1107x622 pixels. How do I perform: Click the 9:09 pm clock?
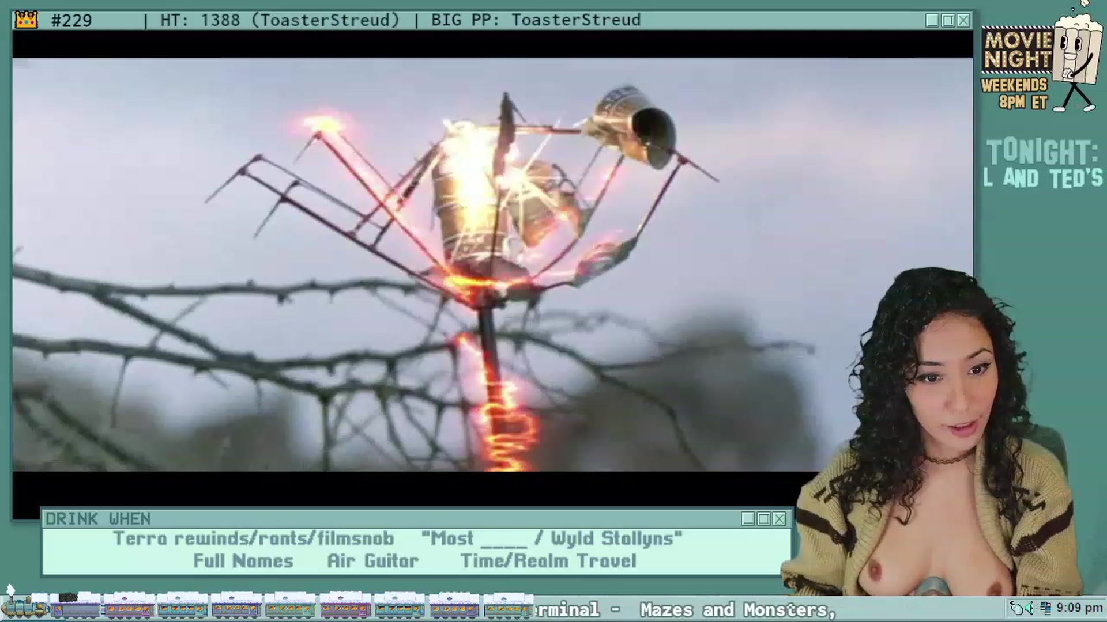[1079, 608]
